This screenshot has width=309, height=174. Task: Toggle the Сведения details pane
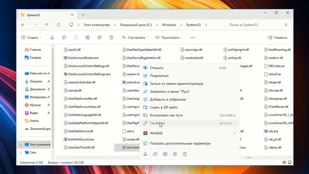click(278, 38)
